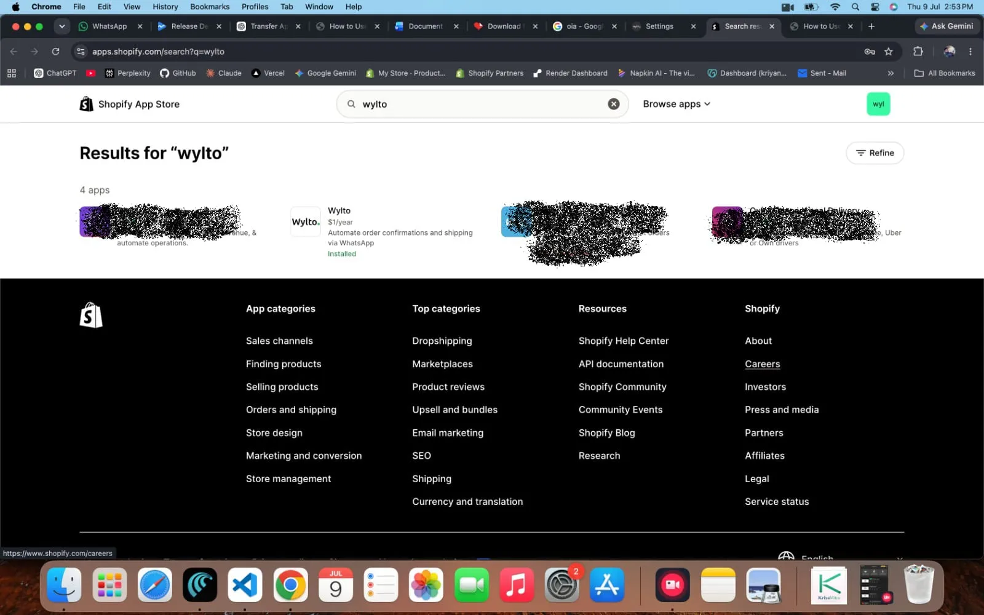Open the wyl account avatar
This screenshot has width=984, height=615.
tap(878, 104)
